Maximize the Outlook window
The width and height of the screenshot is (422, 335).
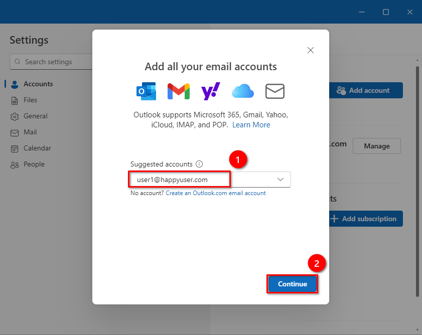pyautogui.click(x=386, y=12)
